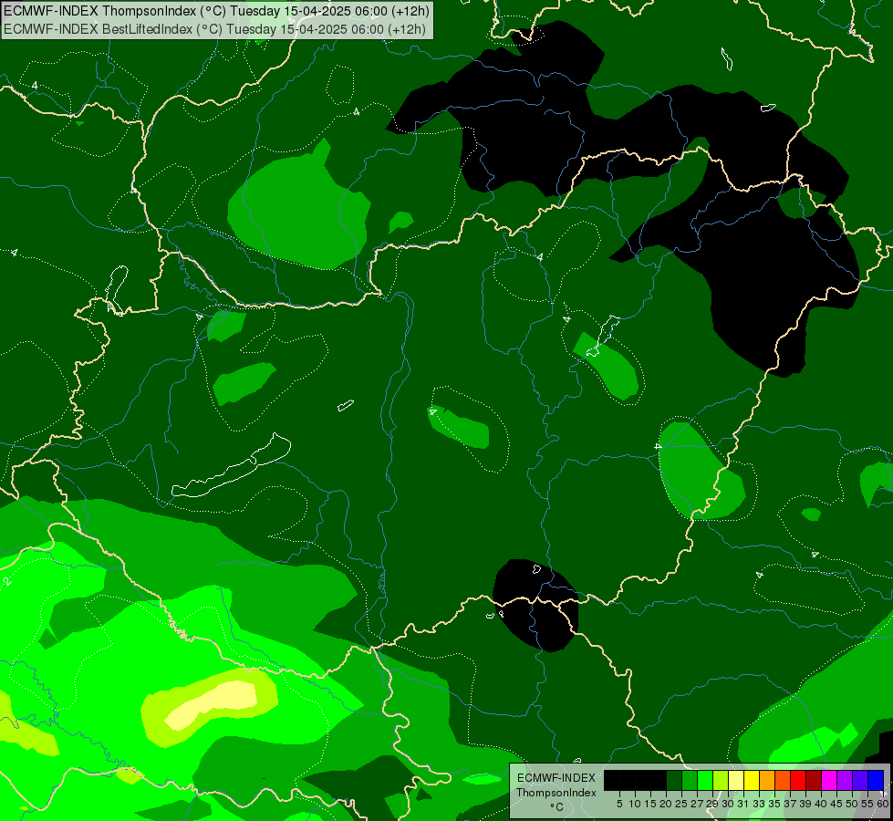Click the legend's ThompsonIndex label

[556, 793]
